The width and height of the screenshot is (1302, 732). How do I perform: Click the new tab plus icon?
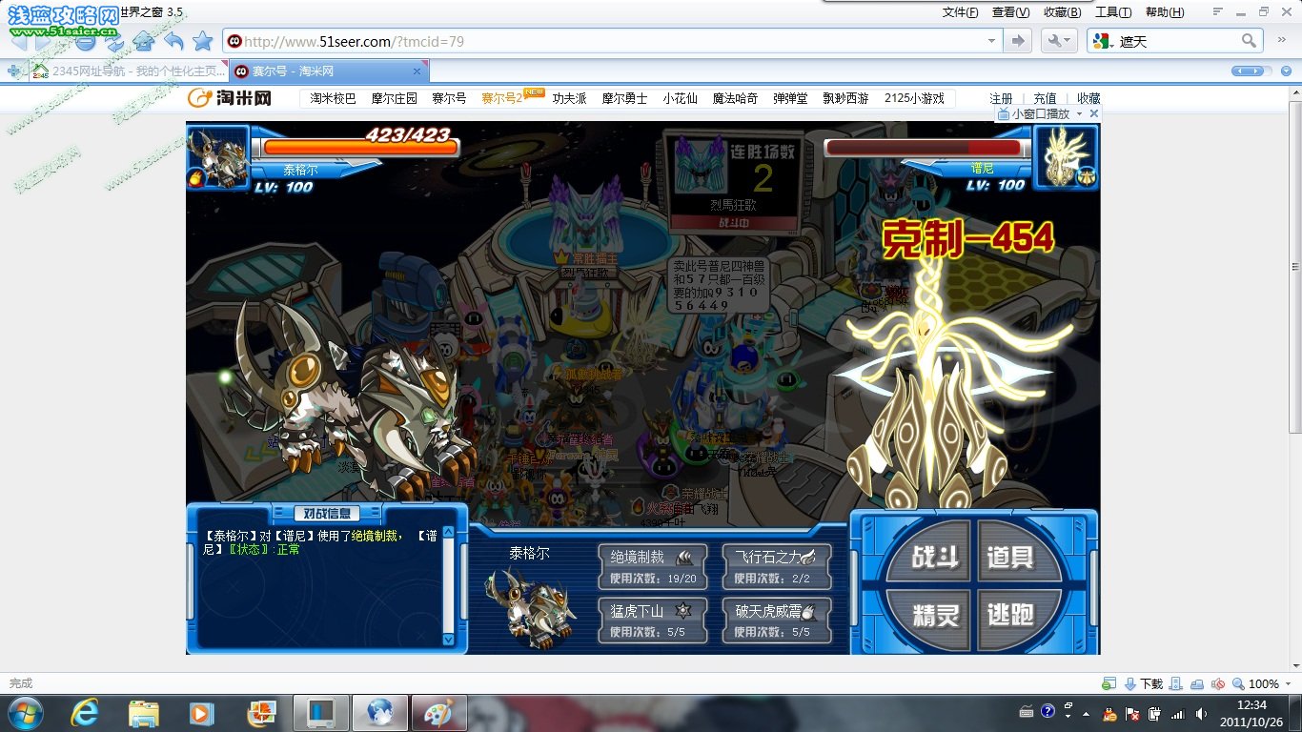tap(12, 71)
